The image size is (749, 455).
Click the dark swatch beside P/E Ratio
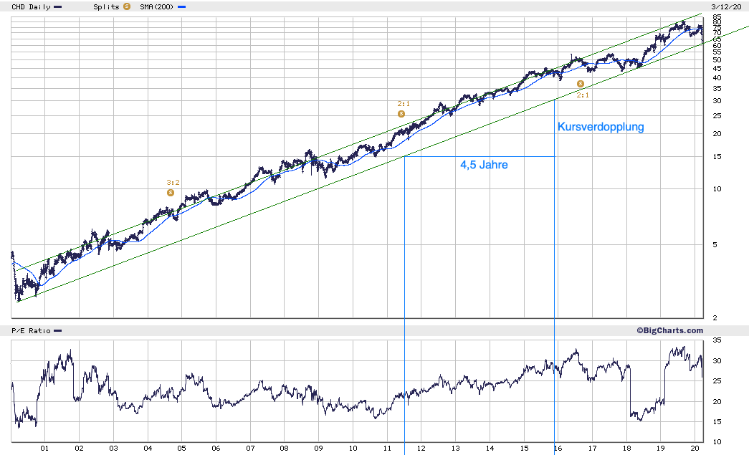[x=58, y=331]
